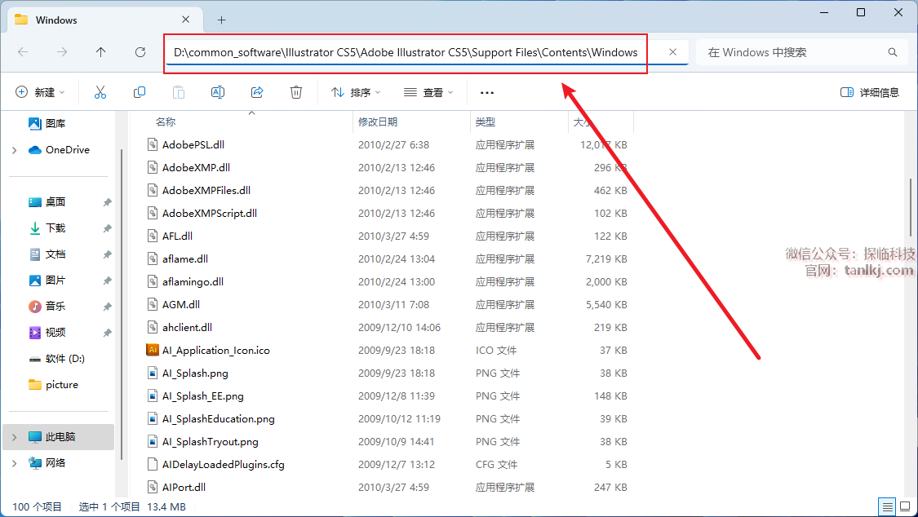Open the three-dot more options menu
This screenshot has height=517, width=918.
[x=486, y=92]
